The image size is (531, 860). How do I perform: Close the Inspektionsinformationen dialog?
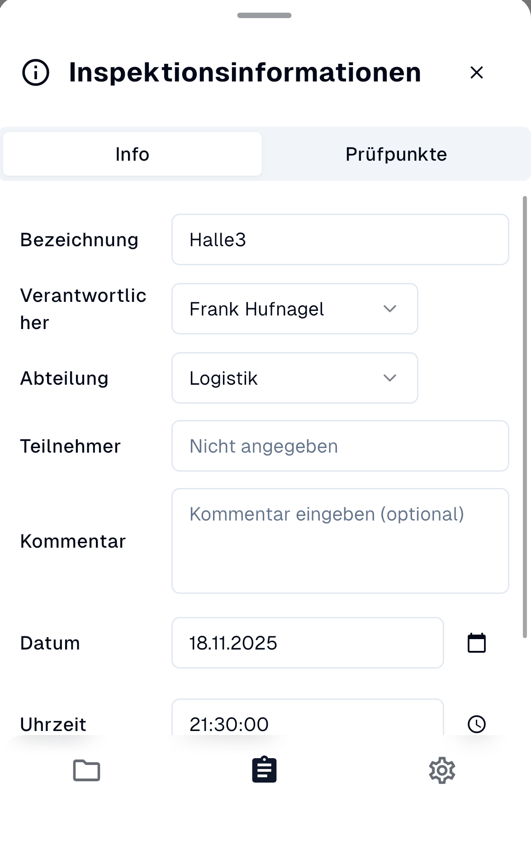click(477, 72)
